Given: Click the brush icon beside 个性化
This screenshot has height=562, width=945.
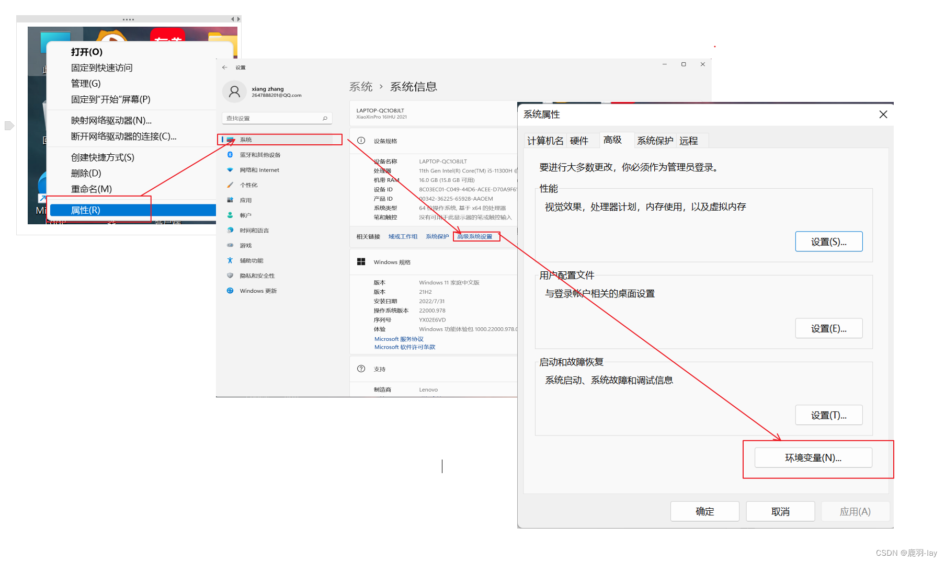Looking at the screenshot, I should pyautogui.click(x=230, y=185).
